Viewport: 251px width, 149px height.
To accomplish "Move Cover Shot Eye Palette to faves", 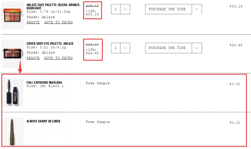I will [x=58, y=58].
